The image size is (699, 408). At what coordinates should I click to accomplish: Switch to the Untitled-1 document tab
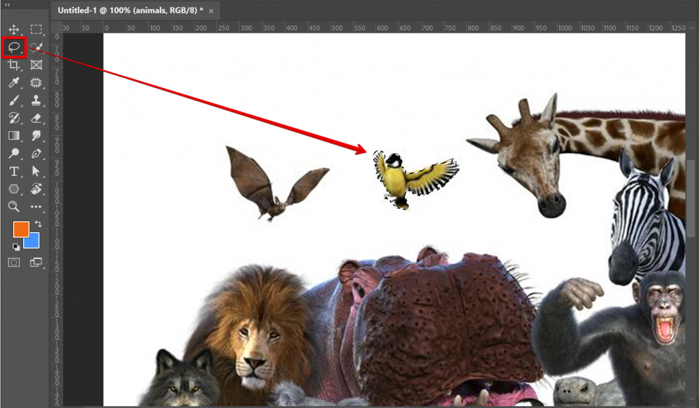coord(123,11)
